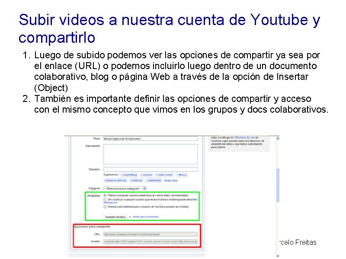Add the workout suggested tag
Viewport: 346px width, 259px height.
147,174
